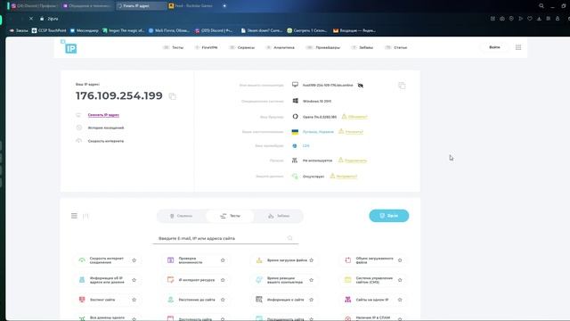This screenshot has height=321, width=570.
Task: Click the blue button right of tabs
Action: (389, 216)
